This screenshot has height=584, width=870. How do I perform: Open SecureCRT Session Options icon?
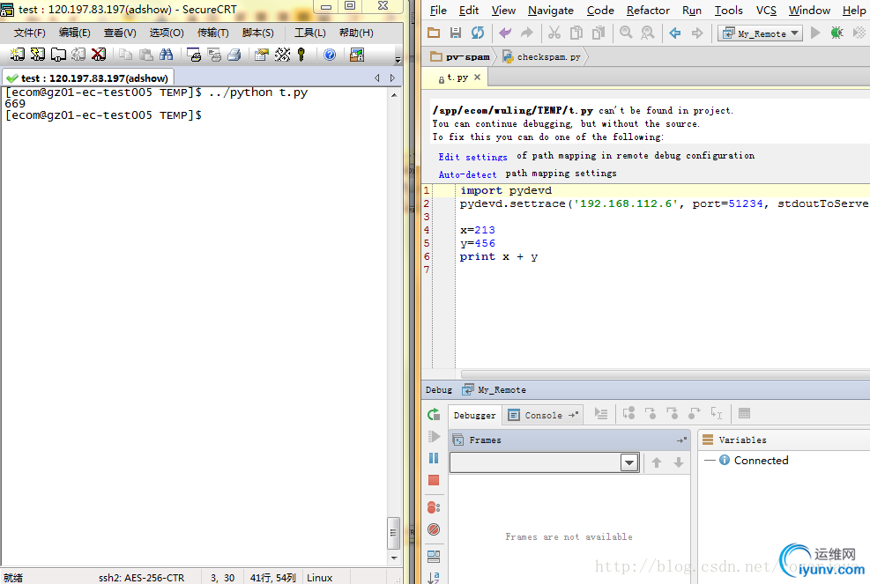click(x=261, y=55)
